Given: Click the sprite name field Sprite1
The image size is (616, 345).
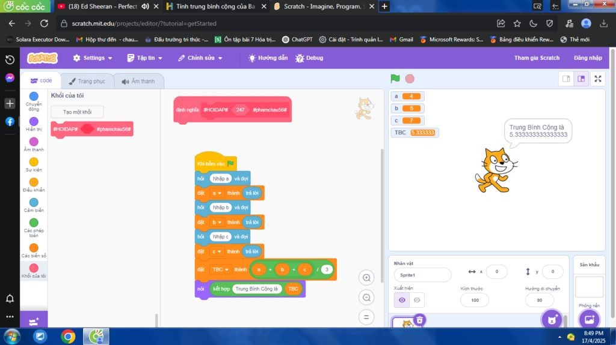Looking at the screenshot, I should [423, 275].
